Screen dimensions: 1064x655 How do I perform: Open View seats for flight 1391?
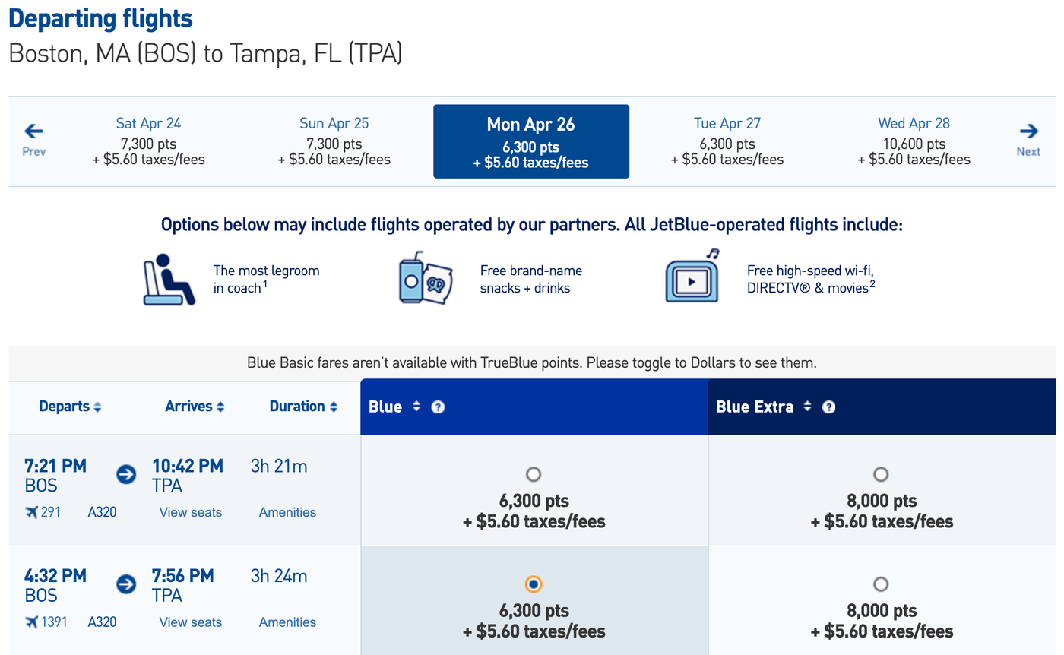(190, 622)
